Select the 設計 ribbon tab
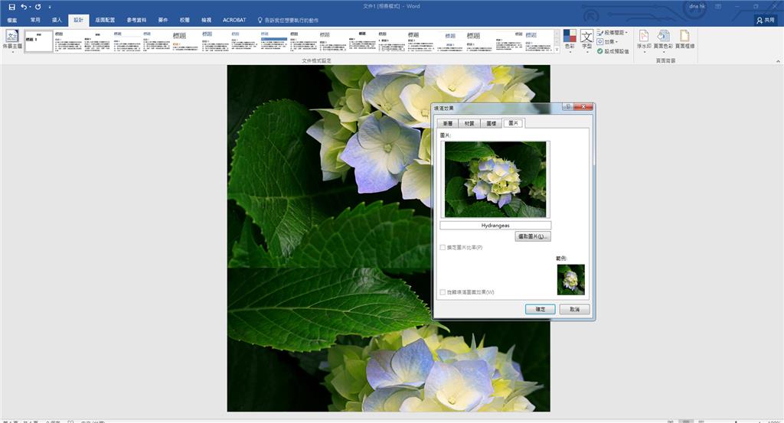 79,20
